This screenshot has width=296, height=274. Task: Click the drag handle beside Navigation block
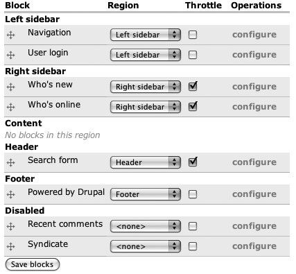pos(11,35)
